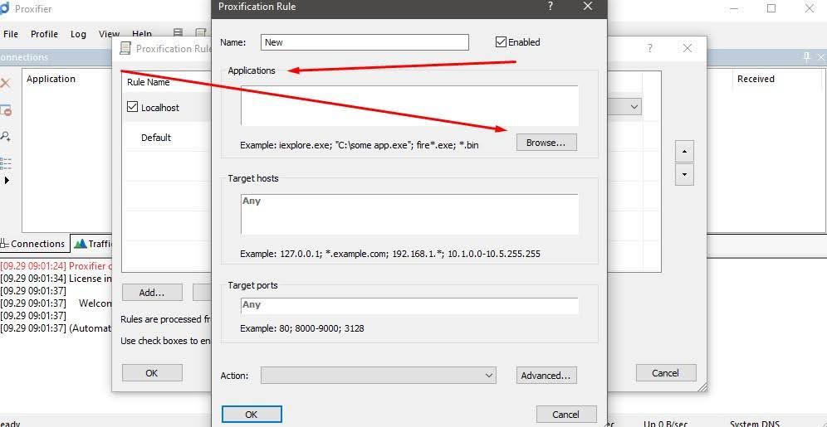
Task: Click the red X icon in Connections toolbar
Action: (5, 83)
